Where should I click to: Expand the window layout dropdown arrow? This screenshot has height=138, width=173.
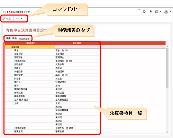(x=161, y=12)
